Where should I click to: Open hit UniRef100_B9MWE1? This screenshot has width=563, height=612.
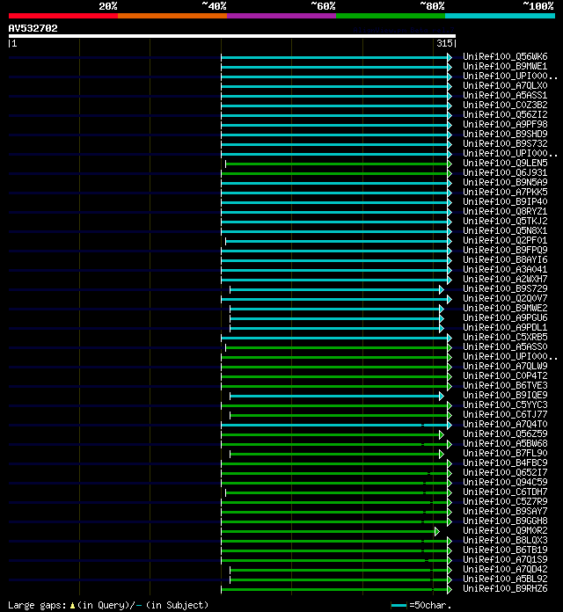tap(505, 66)
